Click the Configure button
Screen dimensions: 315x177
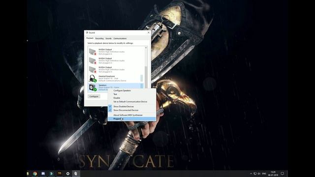(x=94, y=96)
